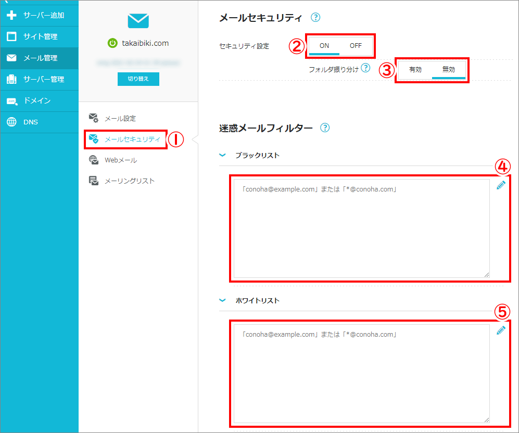Go to メールセキュリティ submenu

(x=132, y=139)
